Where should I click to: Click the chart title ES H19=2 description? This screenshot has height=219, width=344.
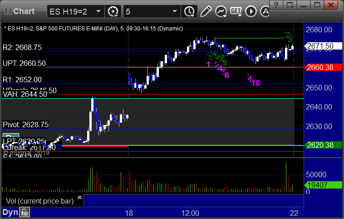pyautogui.click(x=93, y=29)
